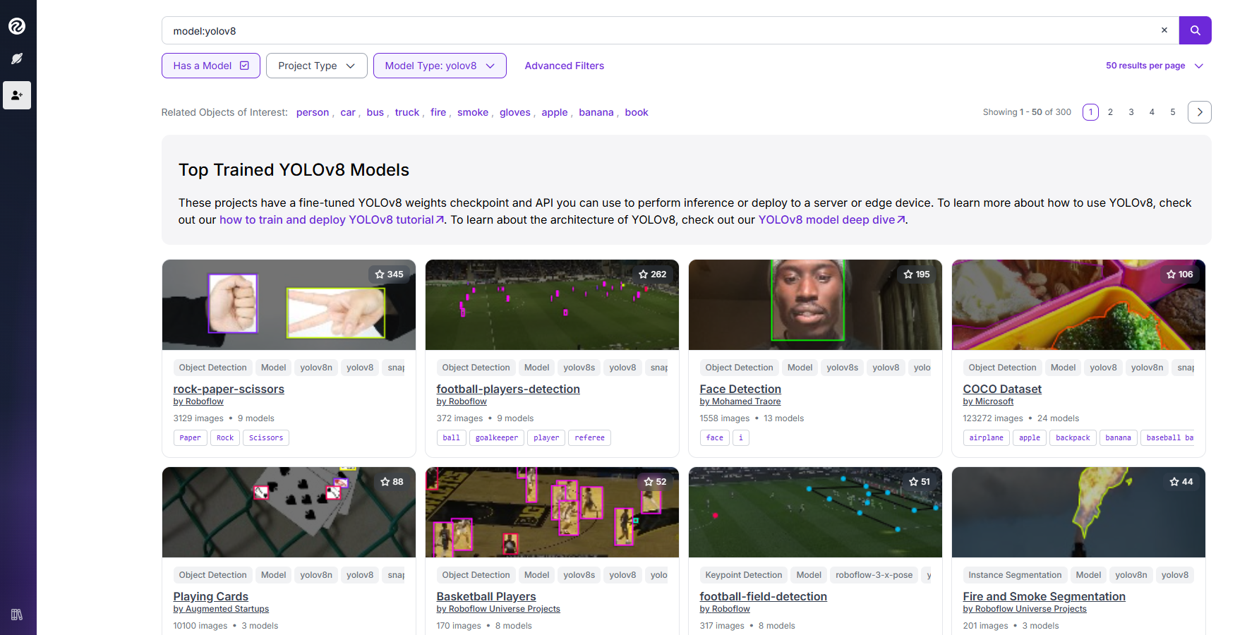Jump to results page 5
The image size is (1247, 635).
click(1173, 112)
